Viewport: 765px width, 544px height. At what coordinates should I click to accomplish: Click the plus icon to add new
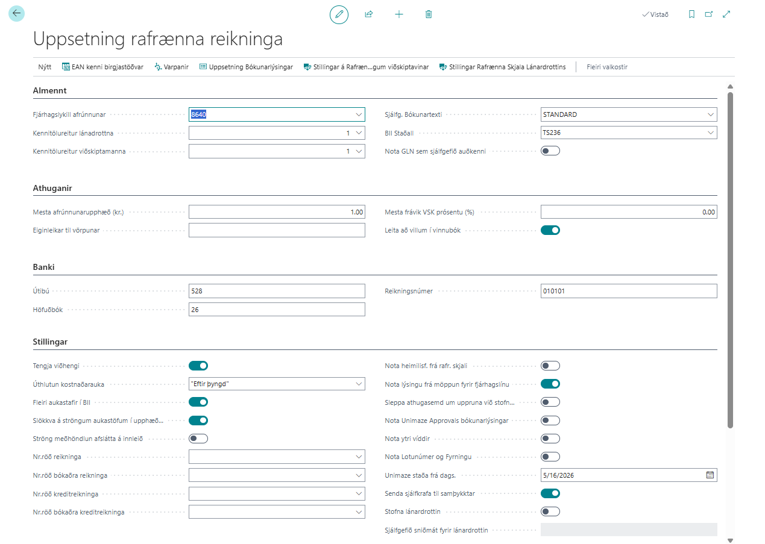coord(399,14)
